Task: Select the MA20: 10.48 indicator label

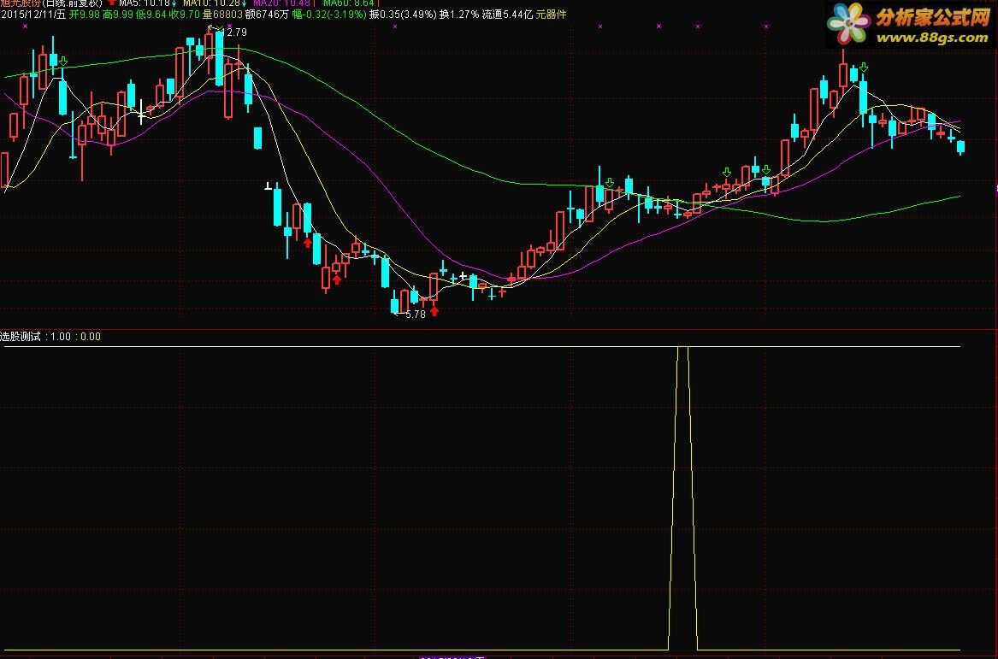Action: [281, 3]
